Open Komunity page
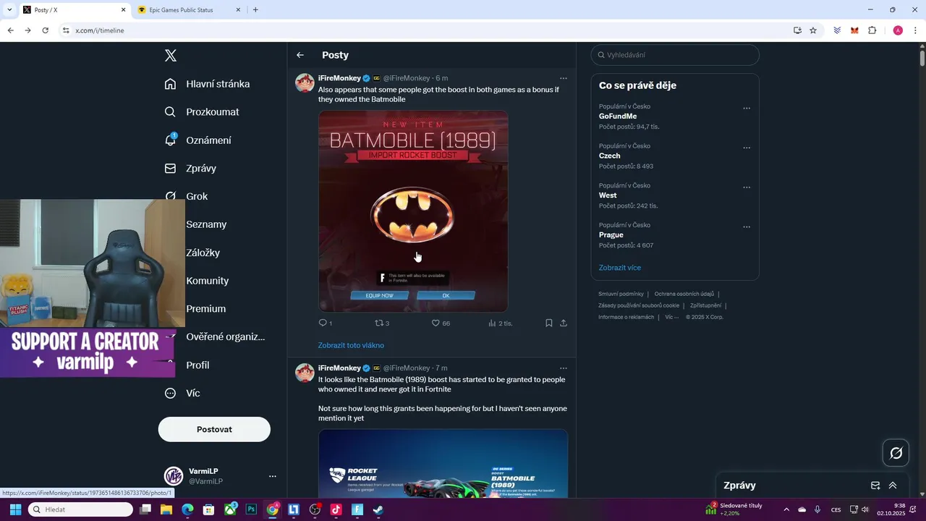Screen dimensions: 926x521 click(x=207, y=281)
